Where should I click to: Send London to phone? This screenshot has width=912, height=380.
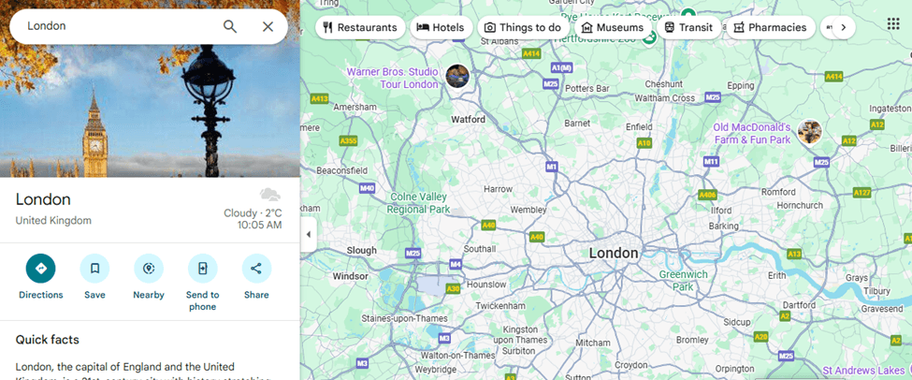pos(202,269)
